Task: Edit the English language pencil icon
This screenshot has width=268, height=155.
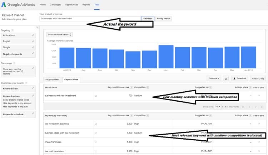Action: 33,41
